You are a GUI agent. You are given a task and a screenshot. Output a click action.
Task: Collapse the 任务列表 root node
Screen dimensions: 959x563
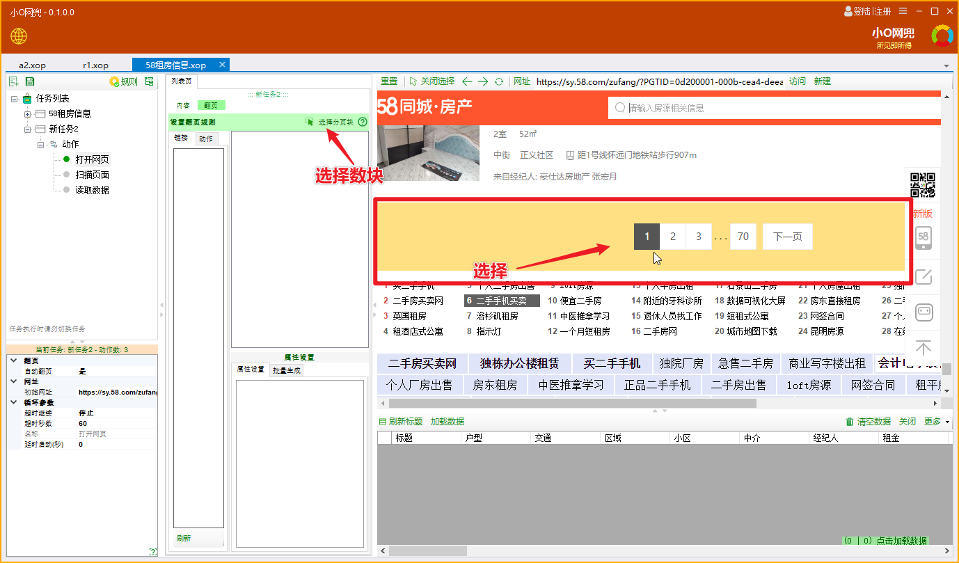click(14, 98)
